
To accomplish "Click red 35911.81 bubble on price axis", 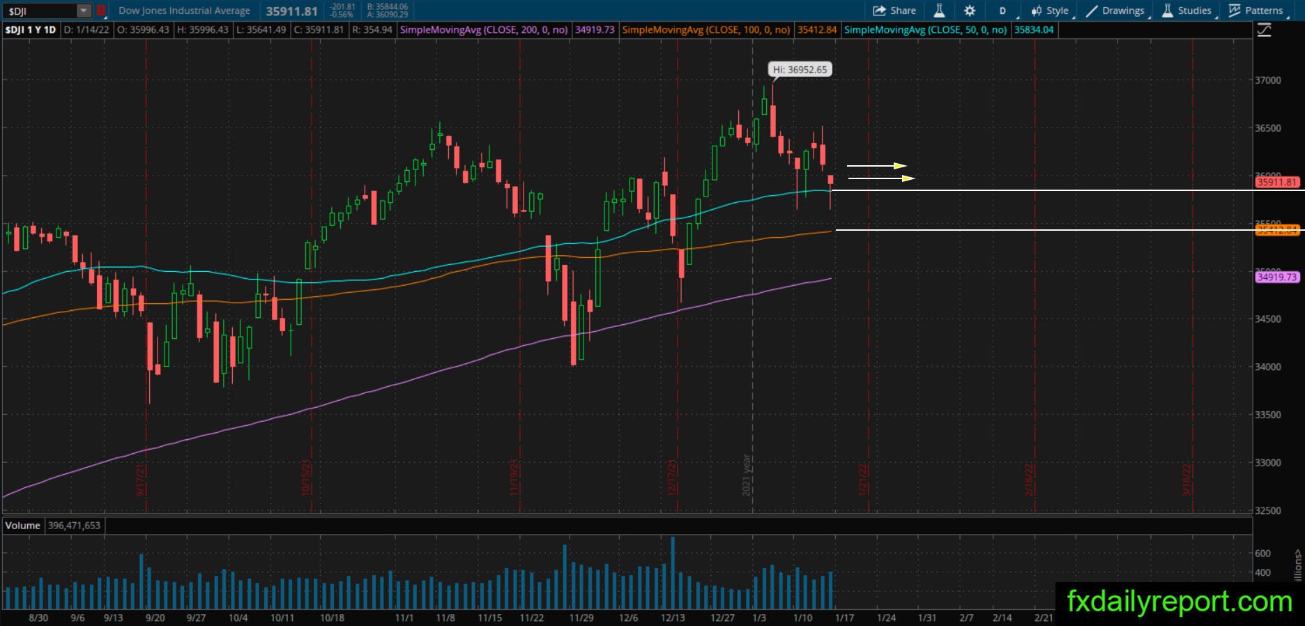I will (x=1277, y=183).
